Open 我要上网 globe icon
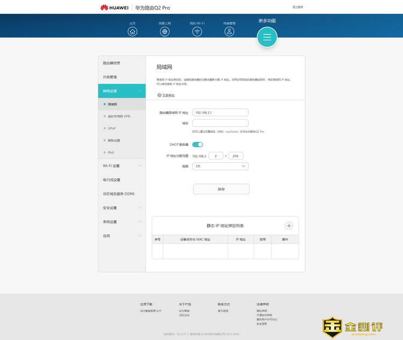403x340 pixels. [165, 31]
